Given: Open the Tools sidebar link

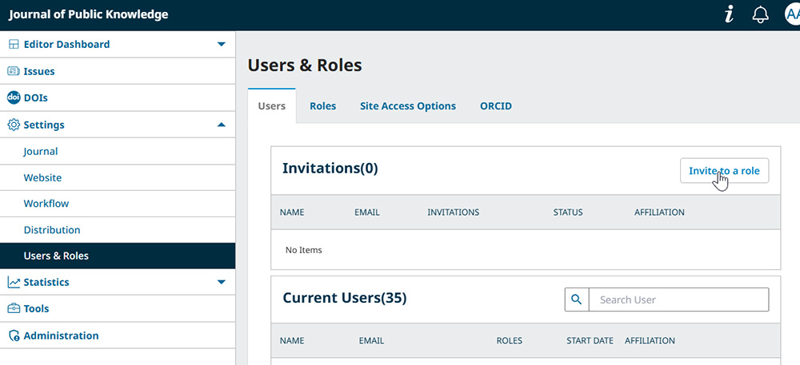Looking at the screenshot, I should [x=36, y=308].
